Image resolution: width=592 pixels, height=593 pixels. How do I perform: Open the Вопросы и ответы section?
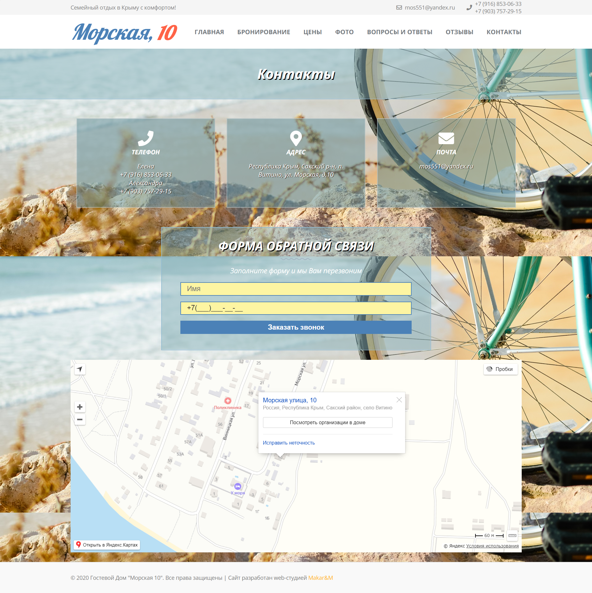[x=400, y=32]
